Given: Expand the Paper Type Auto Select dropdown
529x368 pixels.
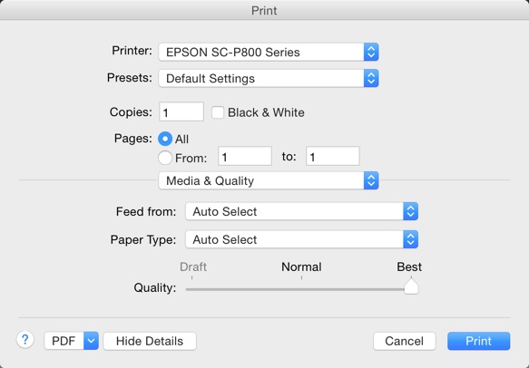Looking at the screenshot, I should (x=301, y=239).
